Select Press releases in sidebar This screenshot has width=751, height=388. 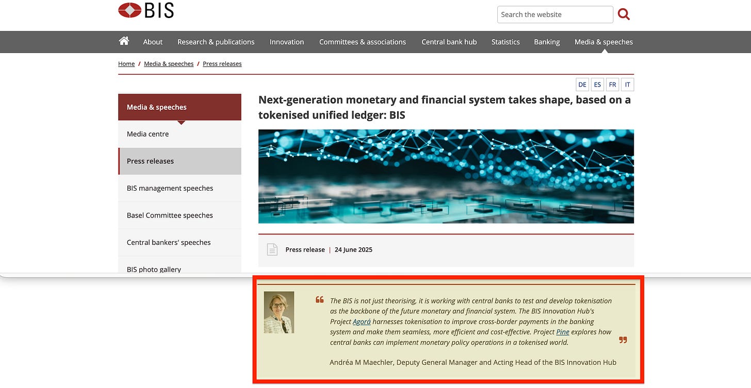click(179, 161)
